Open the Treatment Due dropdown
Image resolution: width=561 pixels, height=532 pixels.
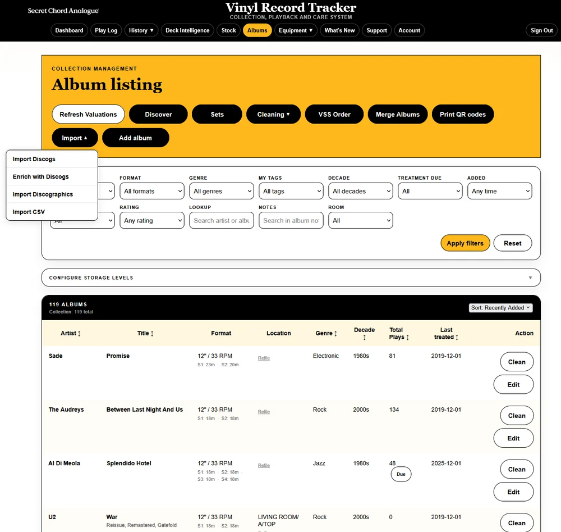tap(430, 191)
